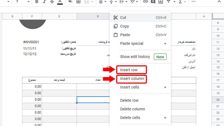Viewport: 224px width, 126px height.
Task: Open the fill color picker
Action: coord(70,2)
